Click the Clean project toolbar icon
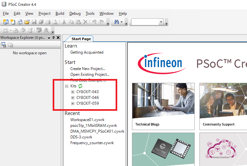The image size is (247, 166). (16, 30)
